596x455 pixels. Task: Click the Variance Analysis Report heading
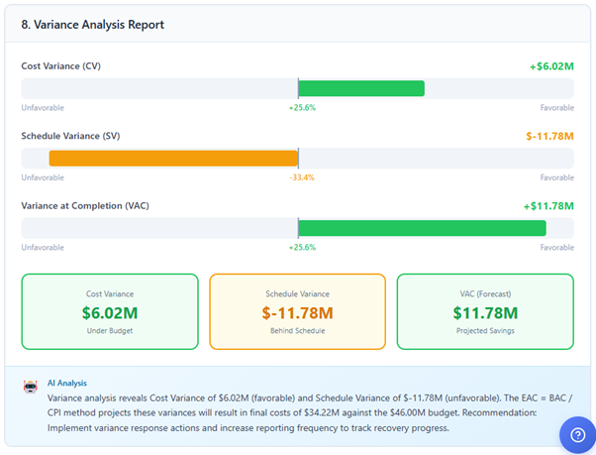tap(93, 24)
